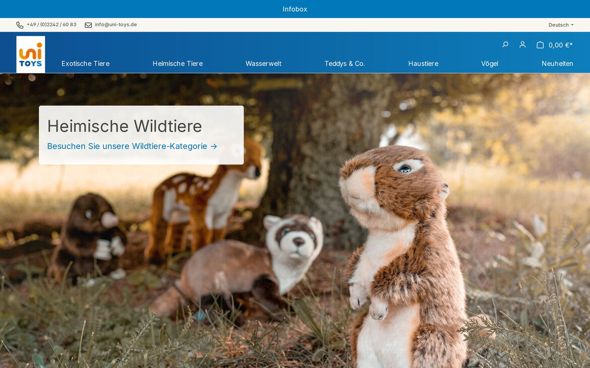Open the shopping cart showing 0,00 €
590x368 pixels.
(554, 45)
